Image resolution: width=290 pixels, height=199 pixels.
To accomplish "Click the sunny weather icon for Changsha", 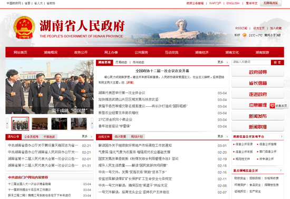I will point(245,35).
